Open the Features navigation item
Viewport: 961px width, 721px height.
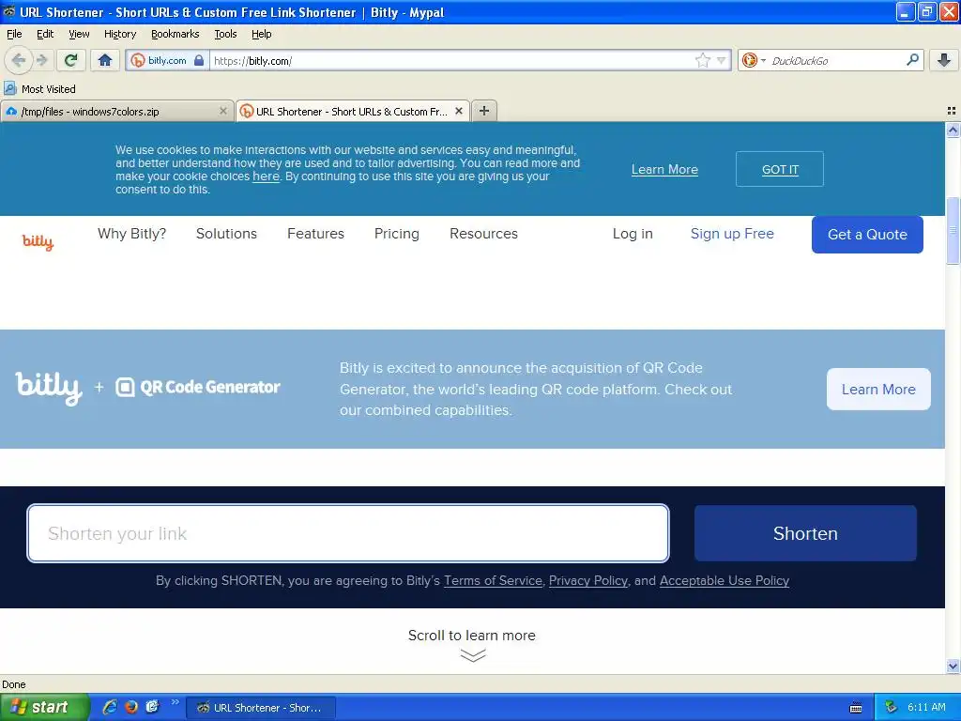click(x=315, y=234)
